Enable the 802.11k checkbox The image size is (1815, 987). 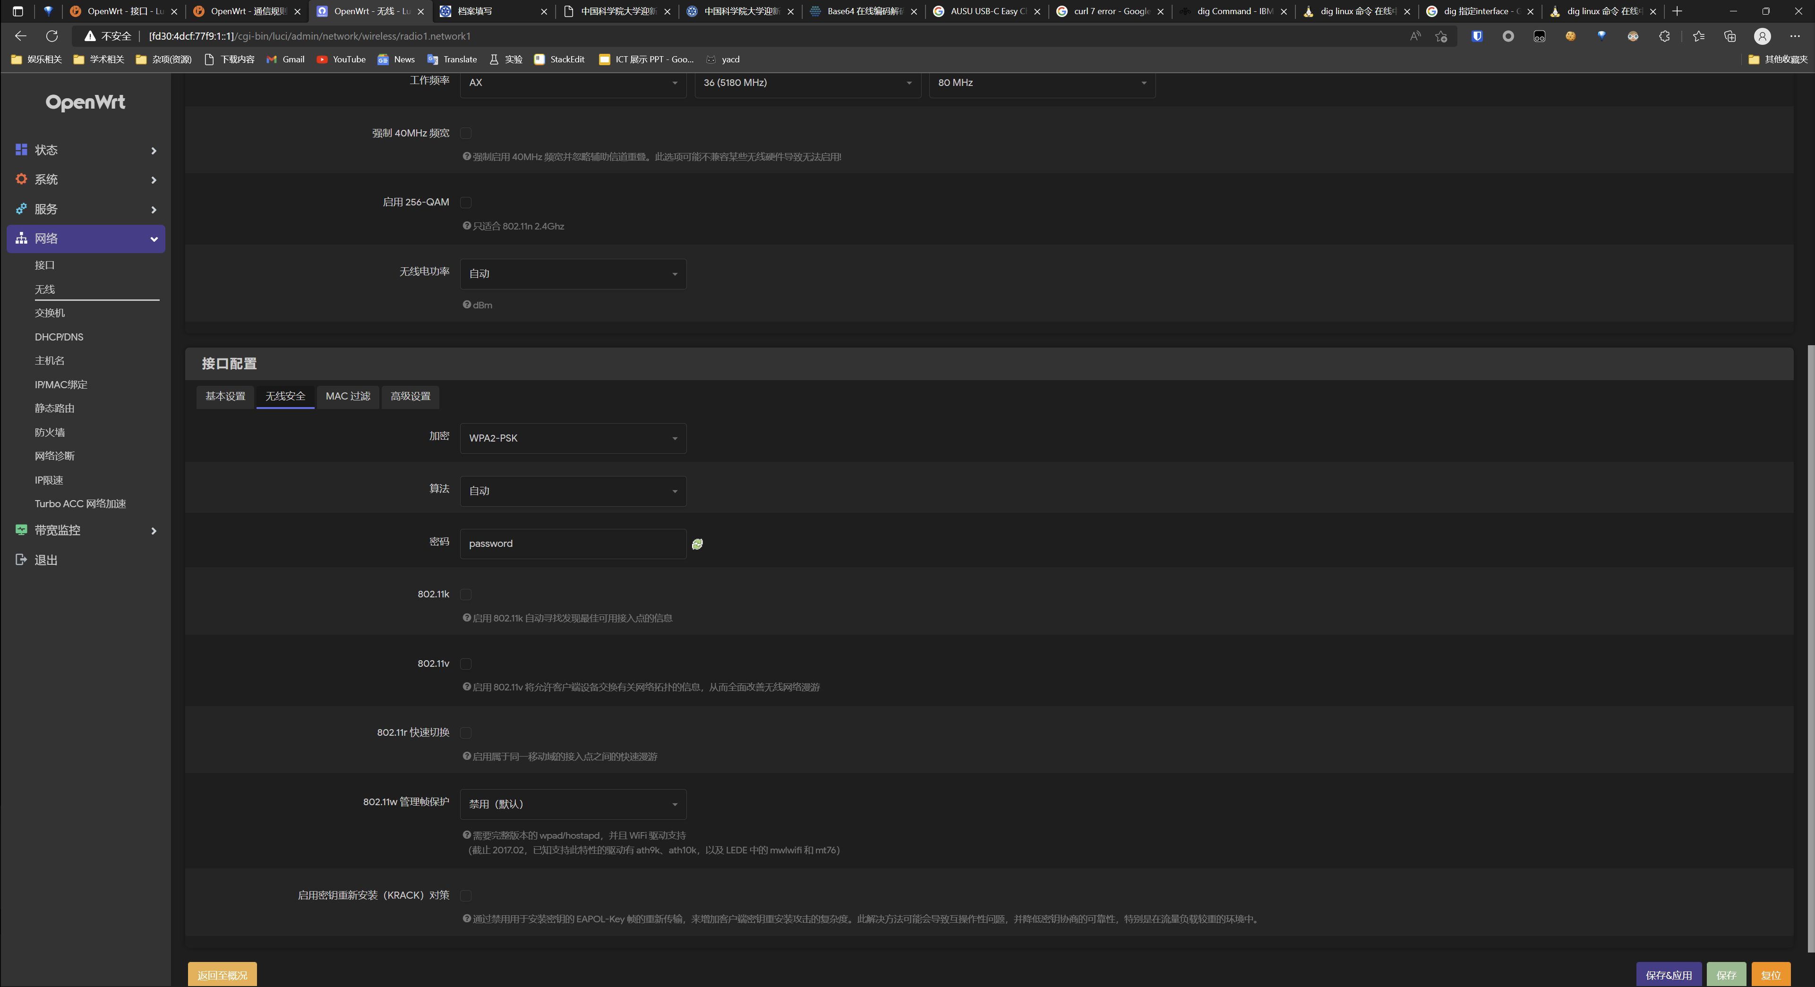tap(466, 595)
